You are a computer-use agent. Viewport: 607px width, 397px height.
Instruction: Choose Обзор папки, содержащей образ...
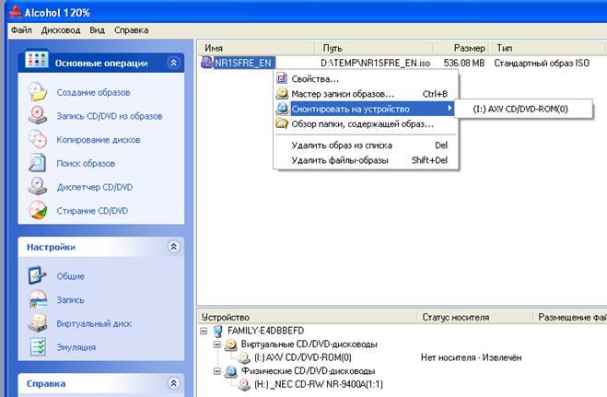coord(367,123)
